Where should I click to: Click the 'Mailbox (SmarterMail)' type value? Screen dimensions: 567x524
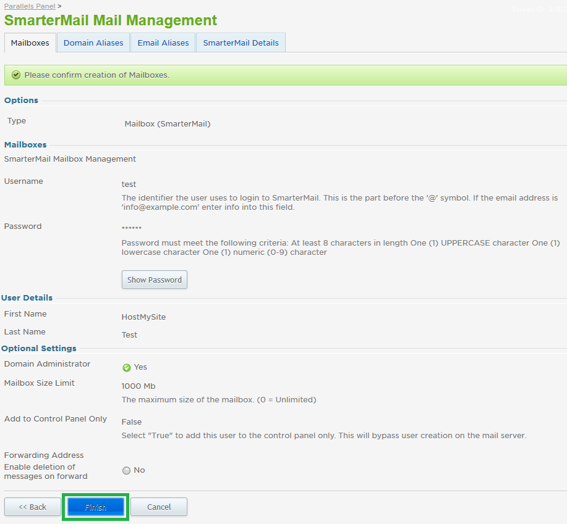(x=168, y=124)
